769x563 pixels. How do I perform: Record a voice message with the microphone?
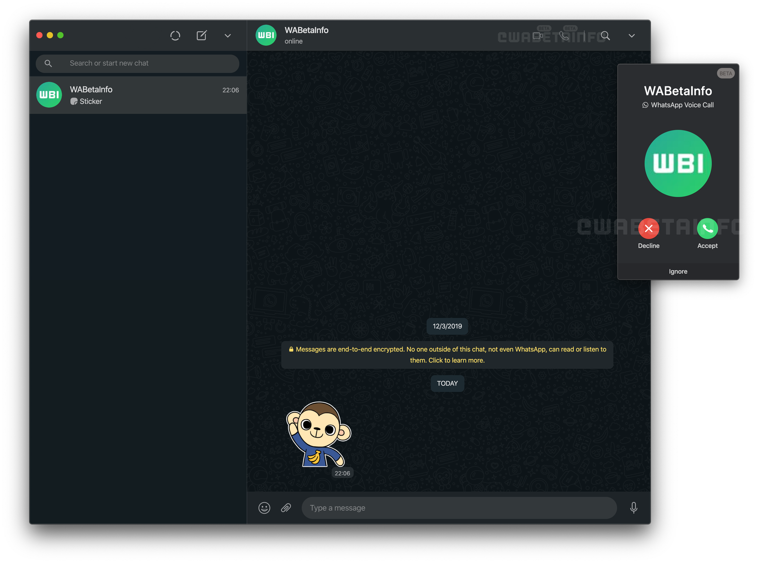[x=633, y=507]
